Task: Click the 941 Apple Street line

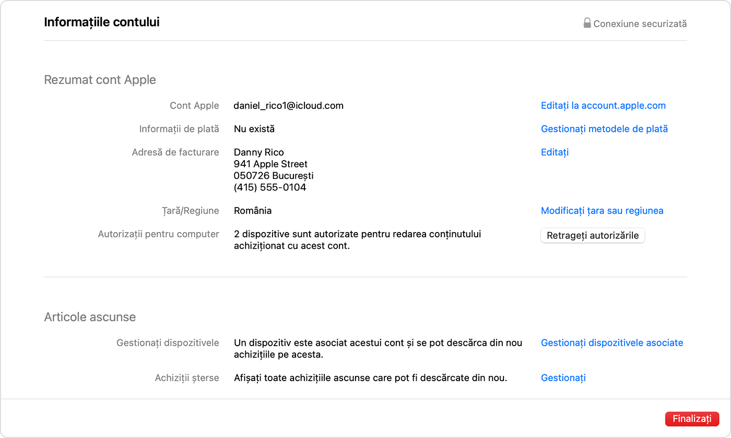Action: [270, 164]
